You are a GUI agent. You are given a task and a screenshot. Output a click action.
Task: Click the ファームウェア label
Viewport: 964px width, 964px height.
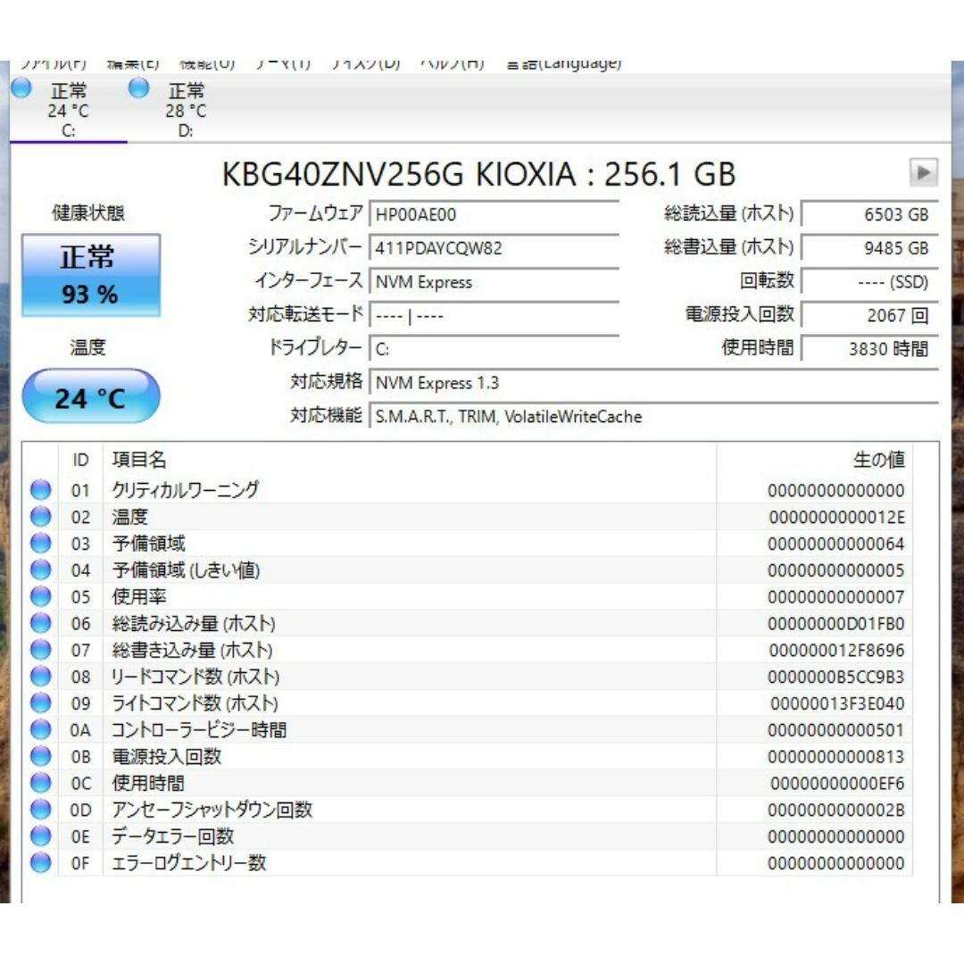(315, 213)
